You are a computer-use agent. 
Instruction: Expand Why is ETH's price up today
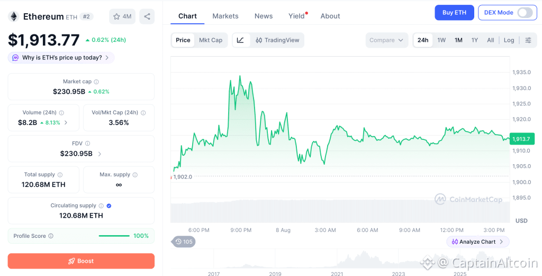61,58
